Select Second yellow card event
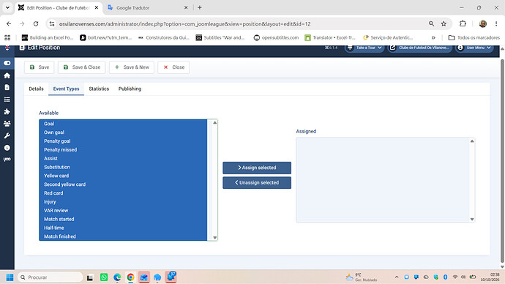Screen dimensions: 505x284 click(123, 184)
